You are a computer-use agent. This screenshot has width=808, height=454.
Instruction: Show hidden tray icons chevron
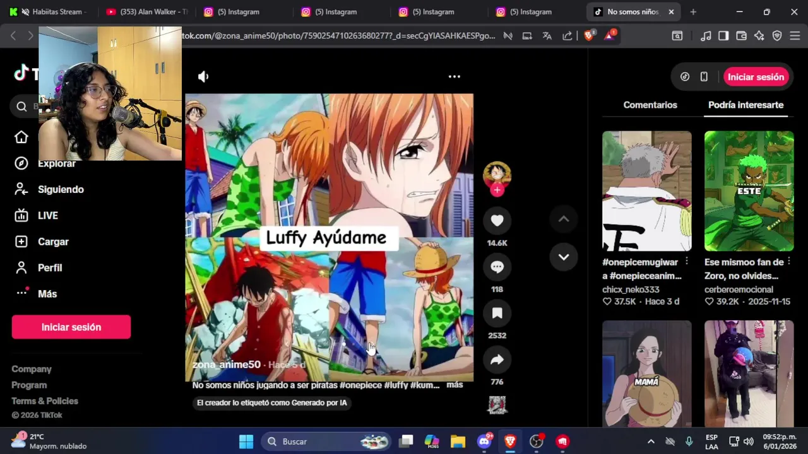click(x=651, y=441)
